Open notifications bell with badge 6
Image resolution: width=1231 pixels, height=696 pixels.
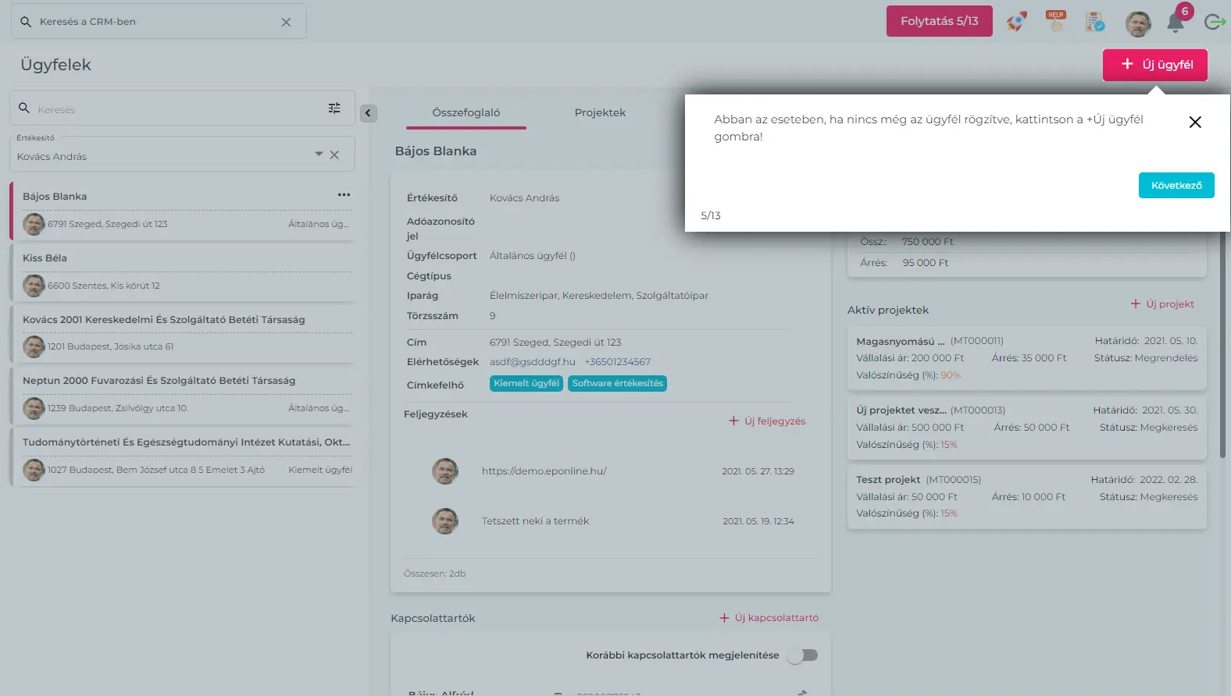(x=1176, y=22)
